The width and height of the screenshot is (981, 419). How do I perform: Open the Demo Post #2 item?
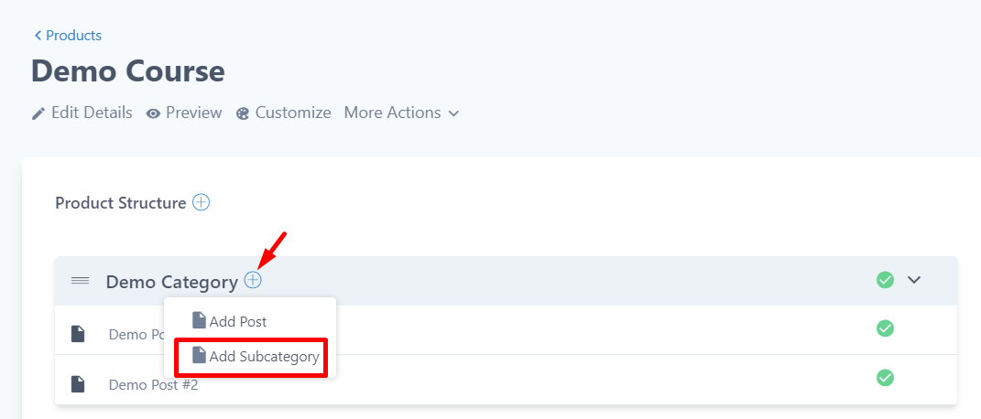click(x=153, y=384)
